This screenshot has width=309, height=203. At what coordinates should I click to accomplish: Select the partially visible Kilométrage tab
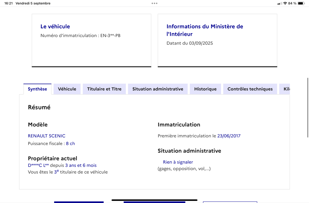285,89
